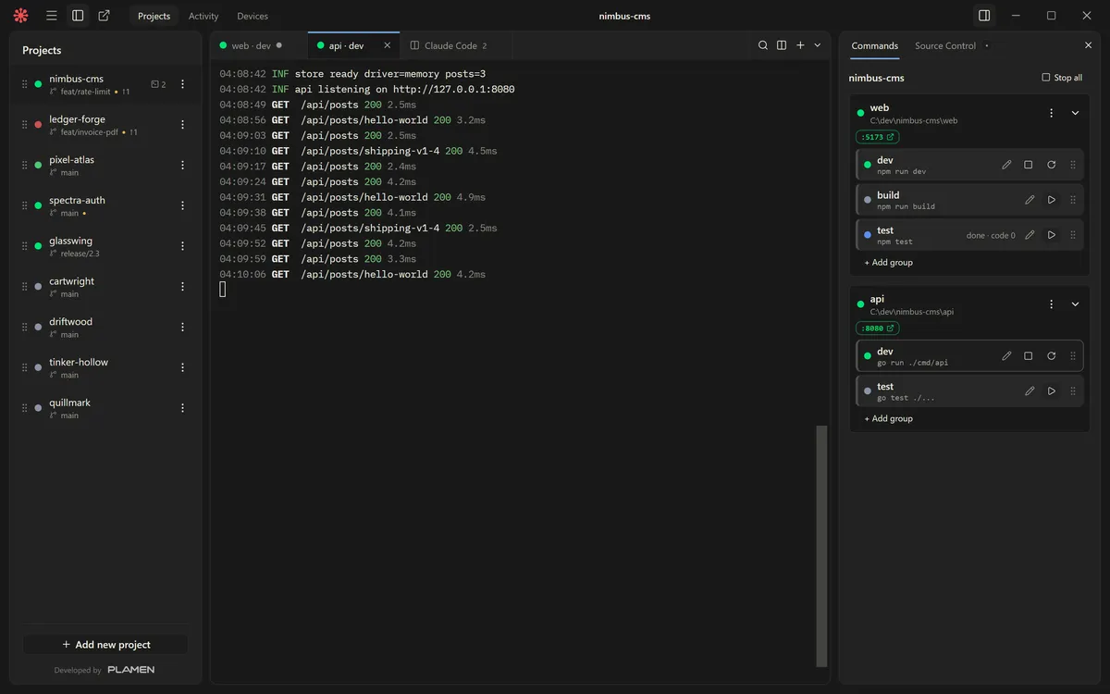Collapse the web command group

(x=1075, y=113)
